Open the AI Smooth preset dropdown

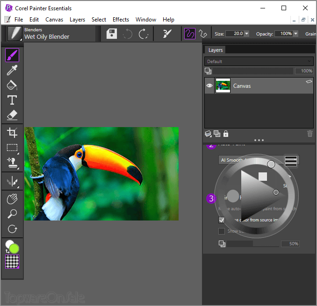(259, 160)
